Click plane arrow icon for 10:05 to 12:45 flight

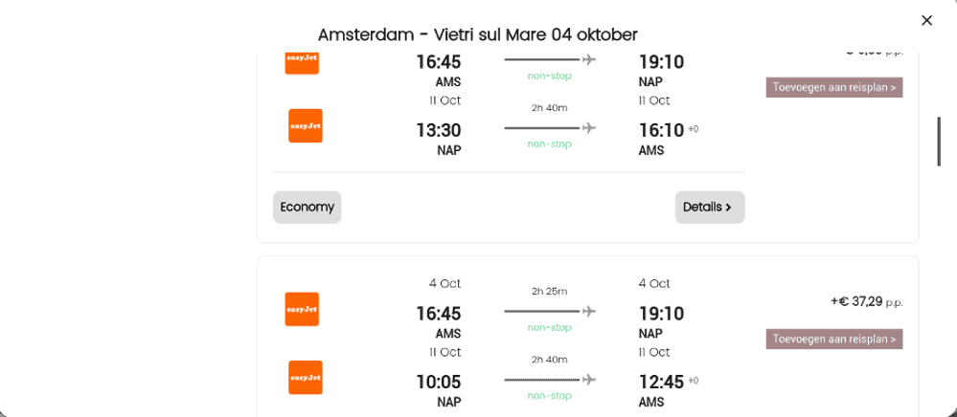[x=550, y=380]
